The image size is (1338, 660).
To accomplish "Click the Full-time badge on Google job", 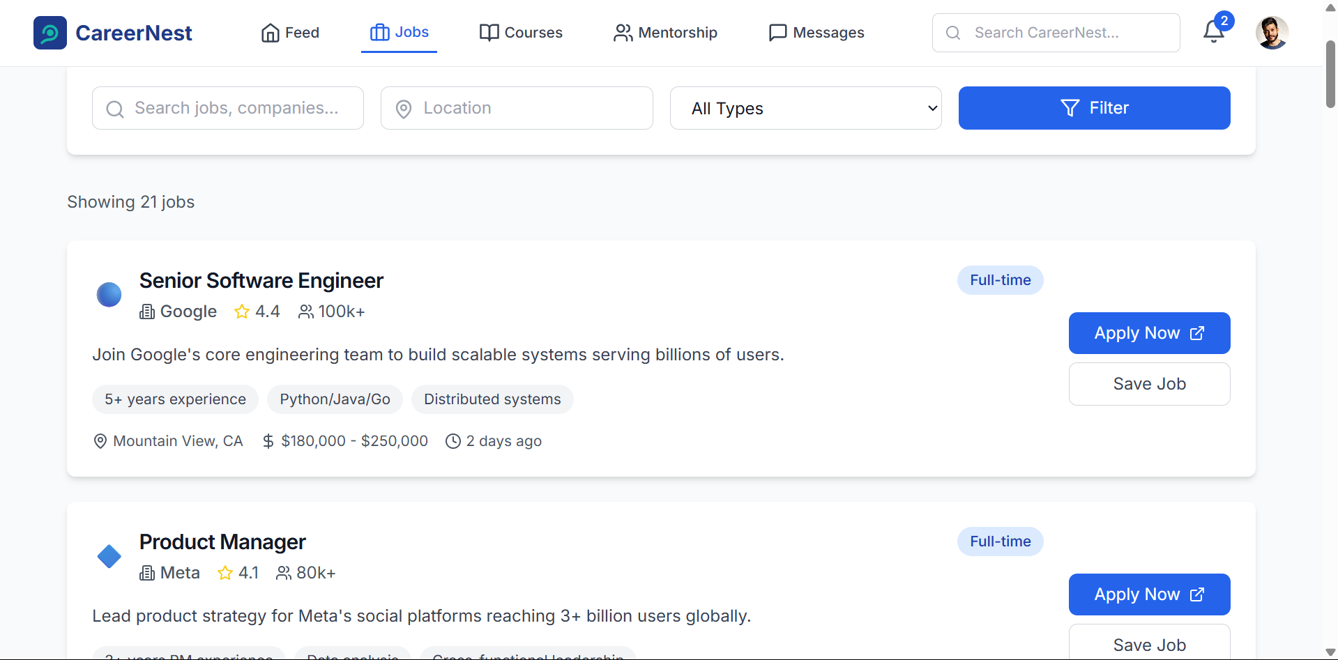I will tap(1000, 280).
